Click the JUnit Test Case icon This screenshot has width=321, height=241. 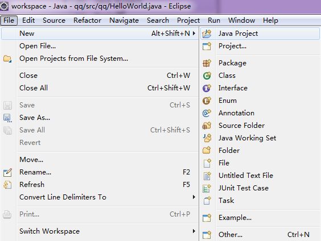tap(207, 188)
